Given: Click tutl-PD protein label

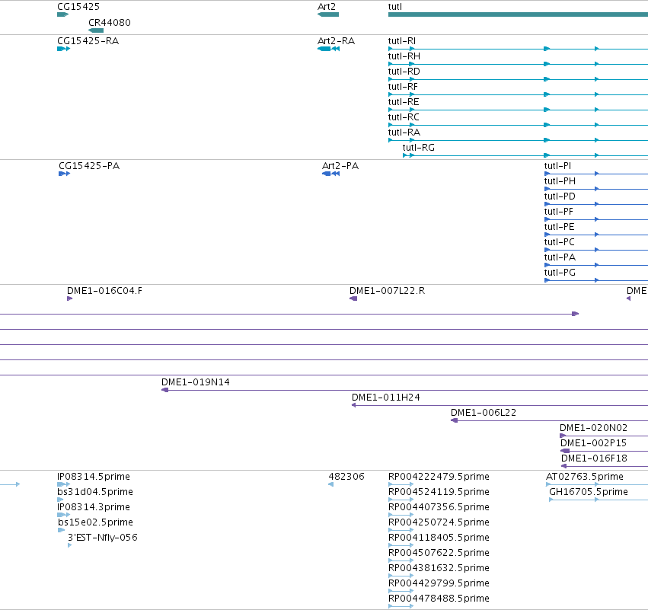Looking at the screenshot, I should tap(560, 196).
